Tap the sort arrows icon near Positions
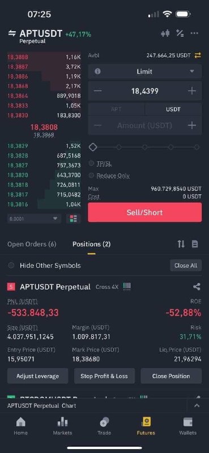 (181, 244)
